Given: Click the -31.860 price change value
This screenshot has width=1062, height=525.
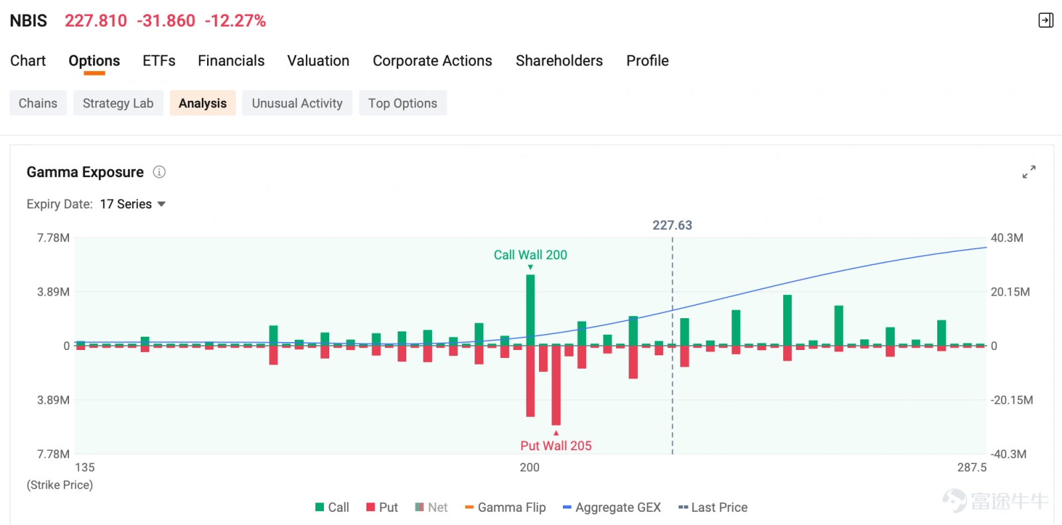Looking at the screenshot, I should pos(166,21).
